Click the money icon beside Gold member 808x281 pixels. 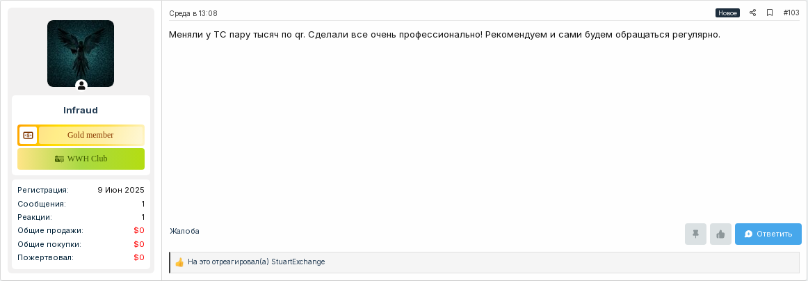28,135
